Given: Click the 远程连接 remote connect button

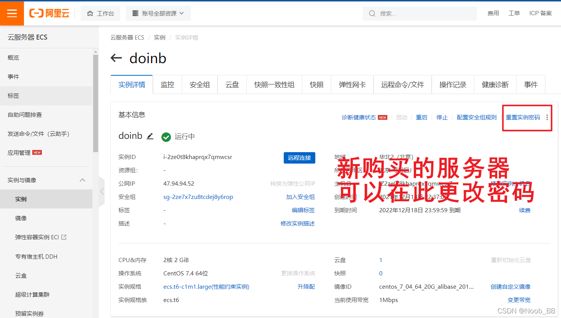Looking at the screenshot, I should point(299,157).
